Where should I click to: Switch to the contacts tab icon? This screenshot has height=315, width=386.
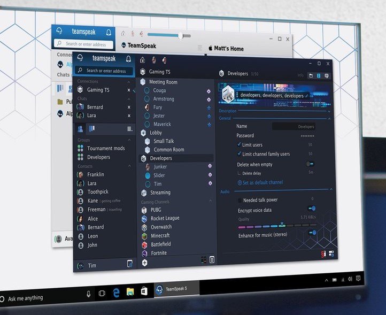80,129
